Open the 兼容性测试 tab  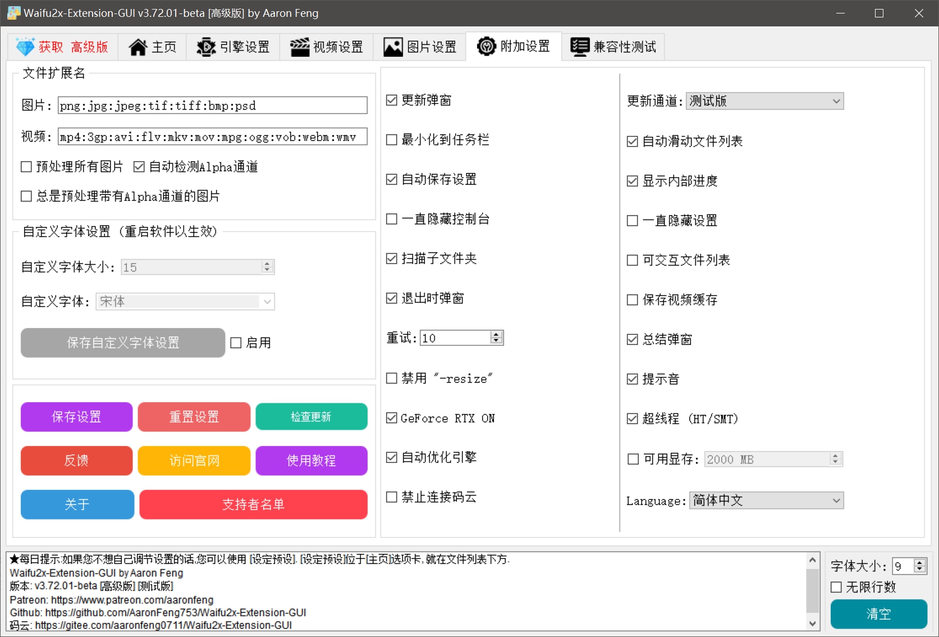tap(613, 47)
